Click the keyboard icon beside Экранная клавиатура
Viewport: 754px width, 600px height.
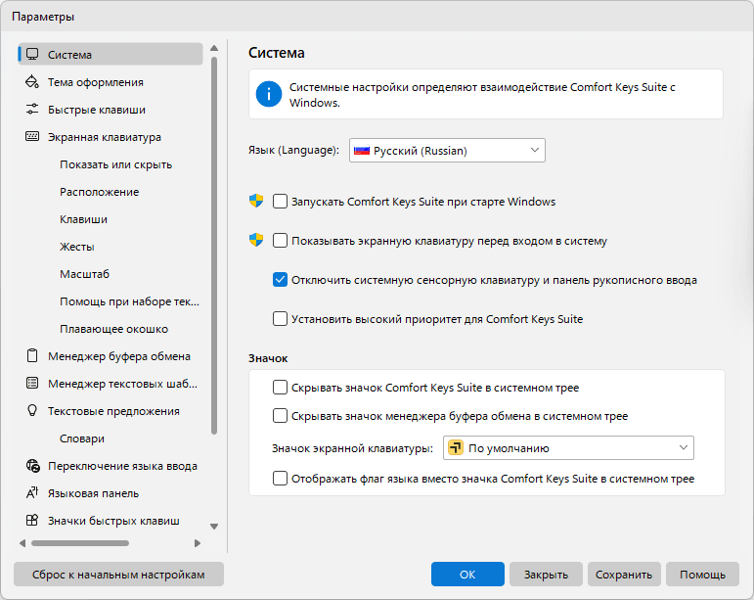[32, 137]
